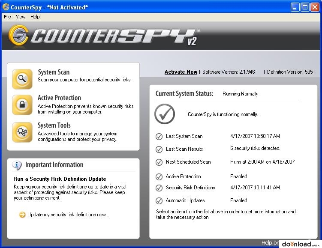Click the CounterSpy logo in banner

coord(104,36)
